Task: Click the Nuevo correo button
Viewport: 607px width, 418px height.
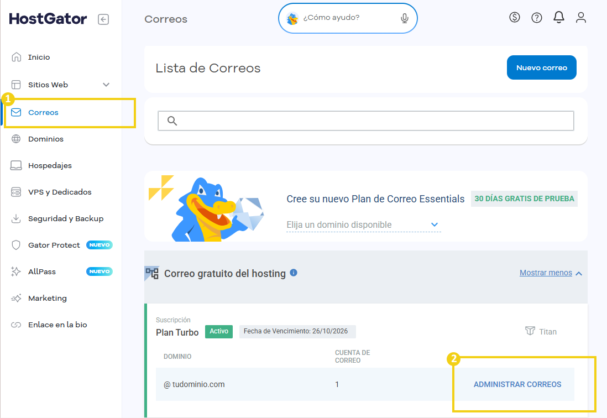Action: click(x=542, y=67)
